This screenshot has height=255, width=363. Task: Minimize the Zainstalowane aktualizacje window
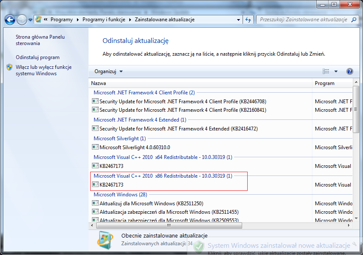[323, 4]
